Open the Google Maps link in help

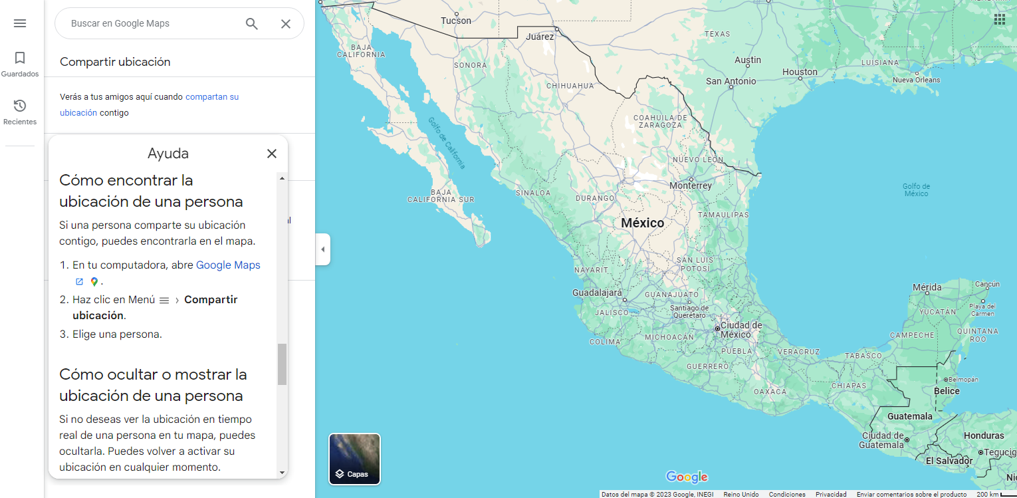point(228,265)
